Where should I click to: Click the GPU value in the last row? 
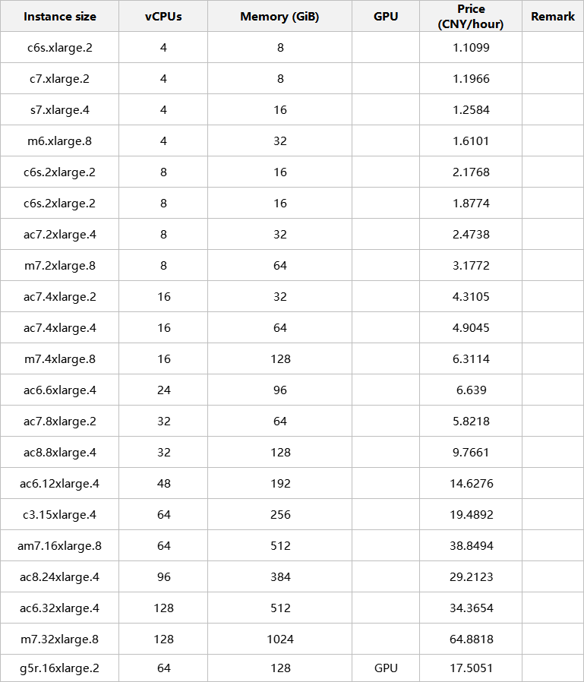point(386,668)
